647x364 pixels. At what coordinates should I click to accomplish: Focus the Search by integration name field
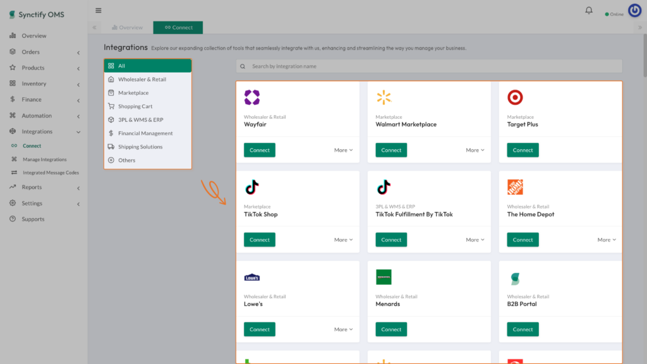point(429,66)
